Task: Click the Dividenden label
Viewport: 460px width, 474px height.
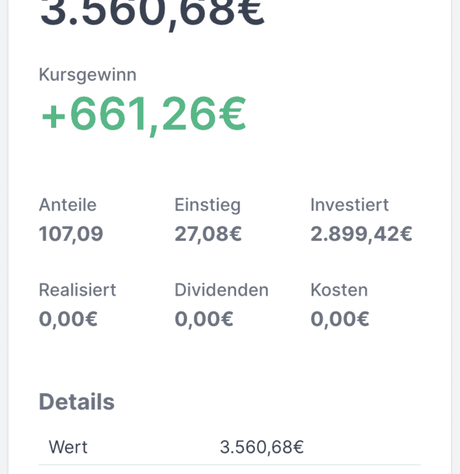Action: click(x=221, y=290)
